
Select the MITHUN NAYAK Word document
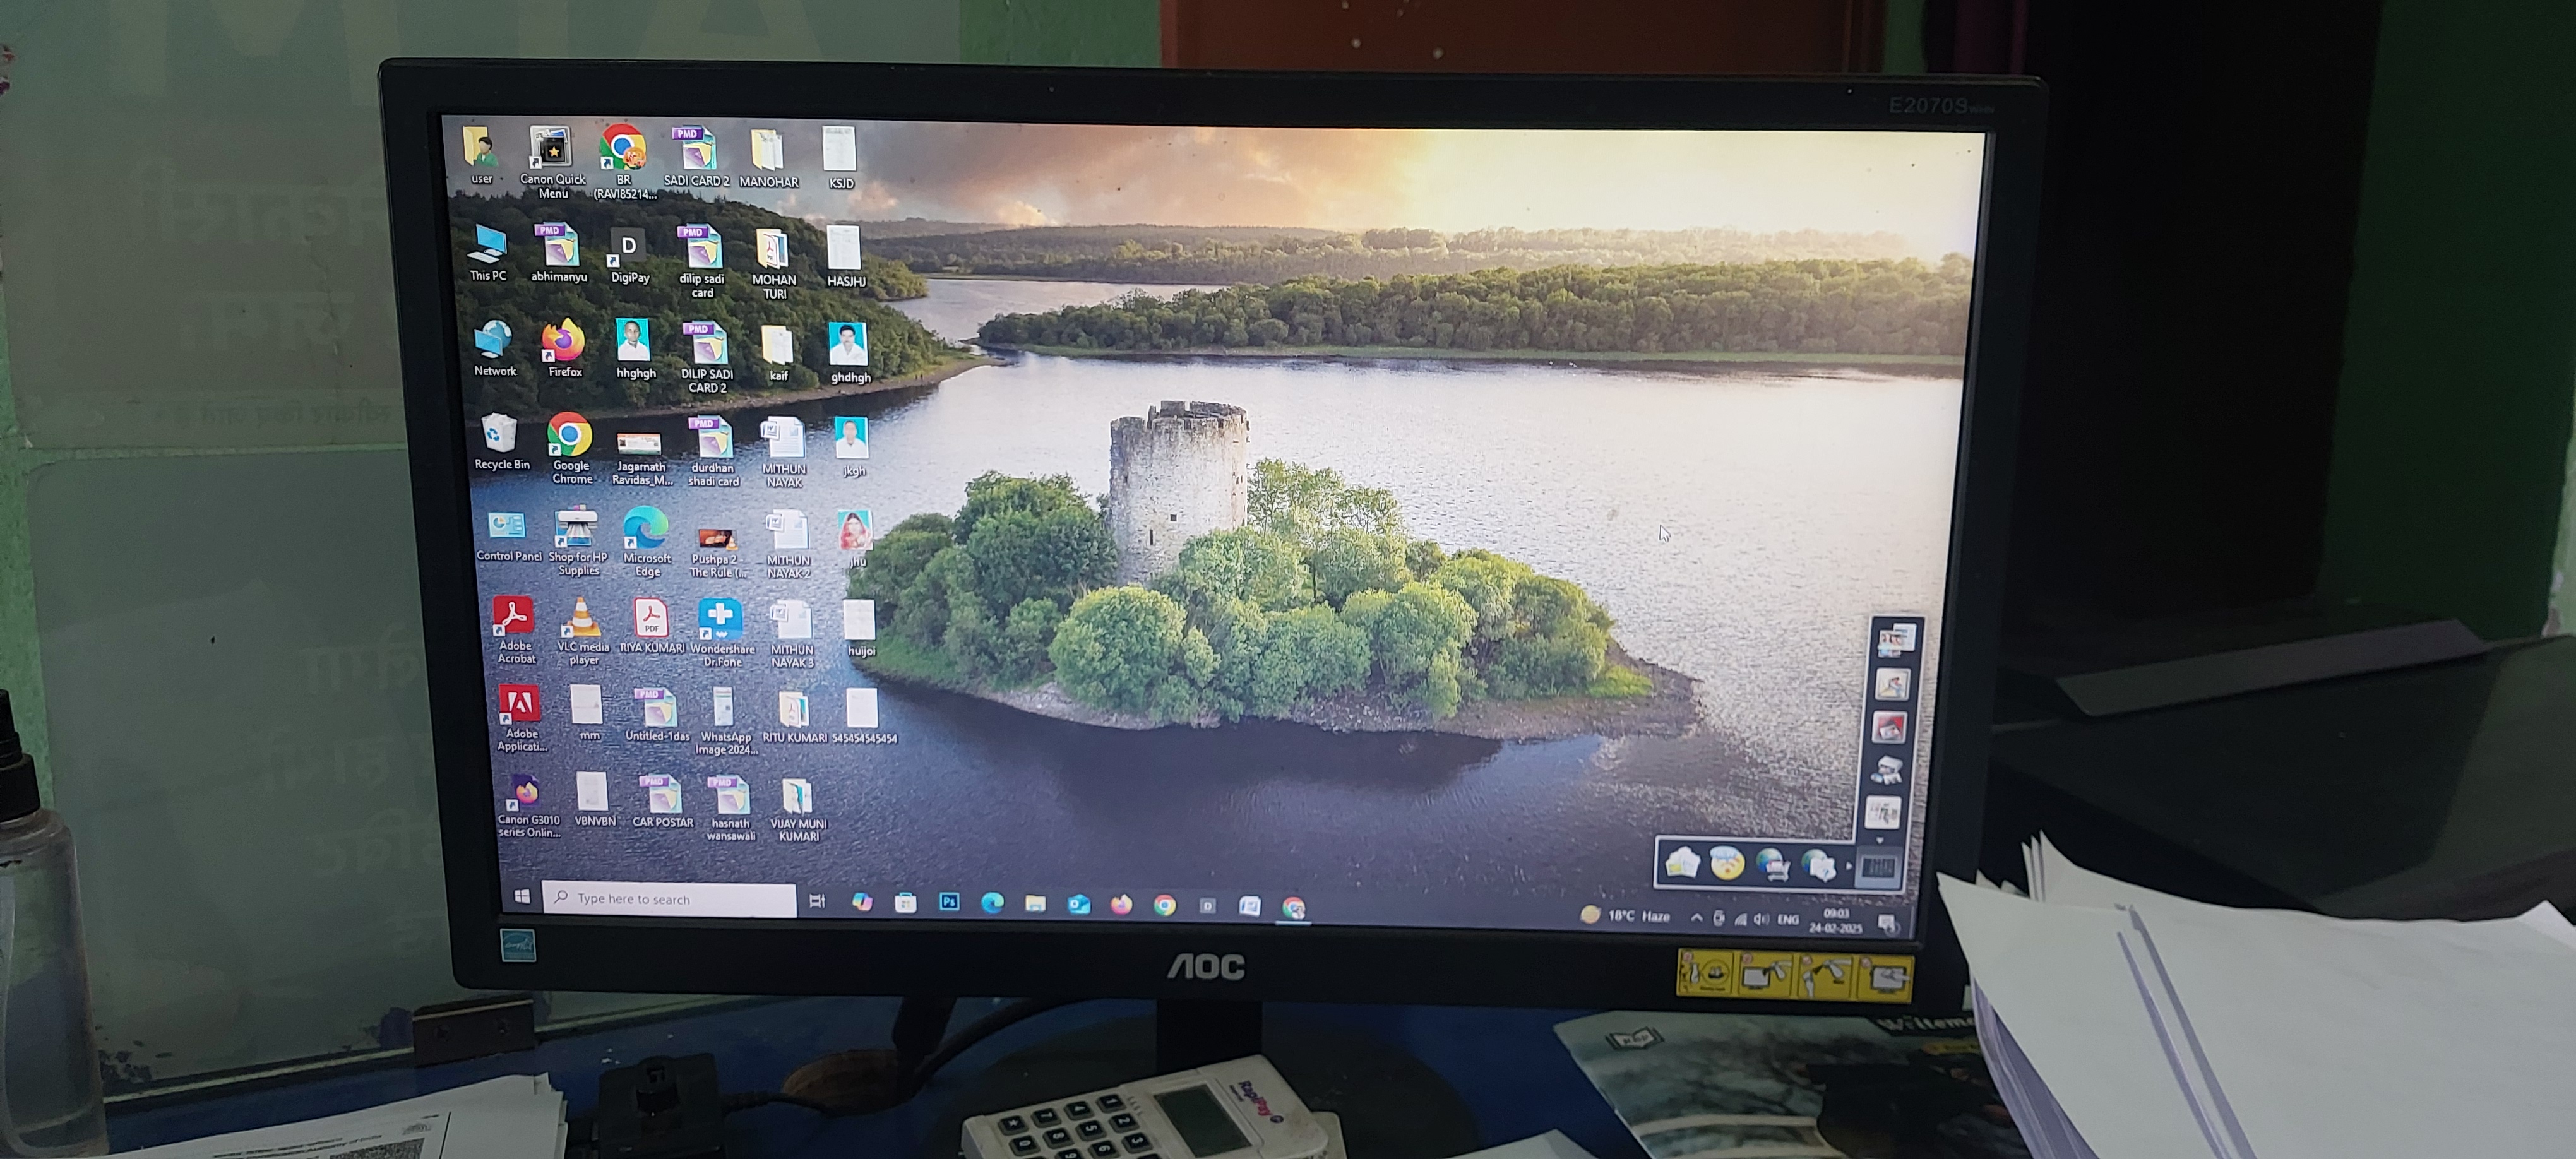[783, 453]
